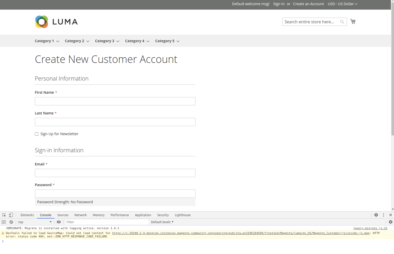Select the Inspect Element tool in DevTools
This screenshot has width=394, height=254.
4,215
